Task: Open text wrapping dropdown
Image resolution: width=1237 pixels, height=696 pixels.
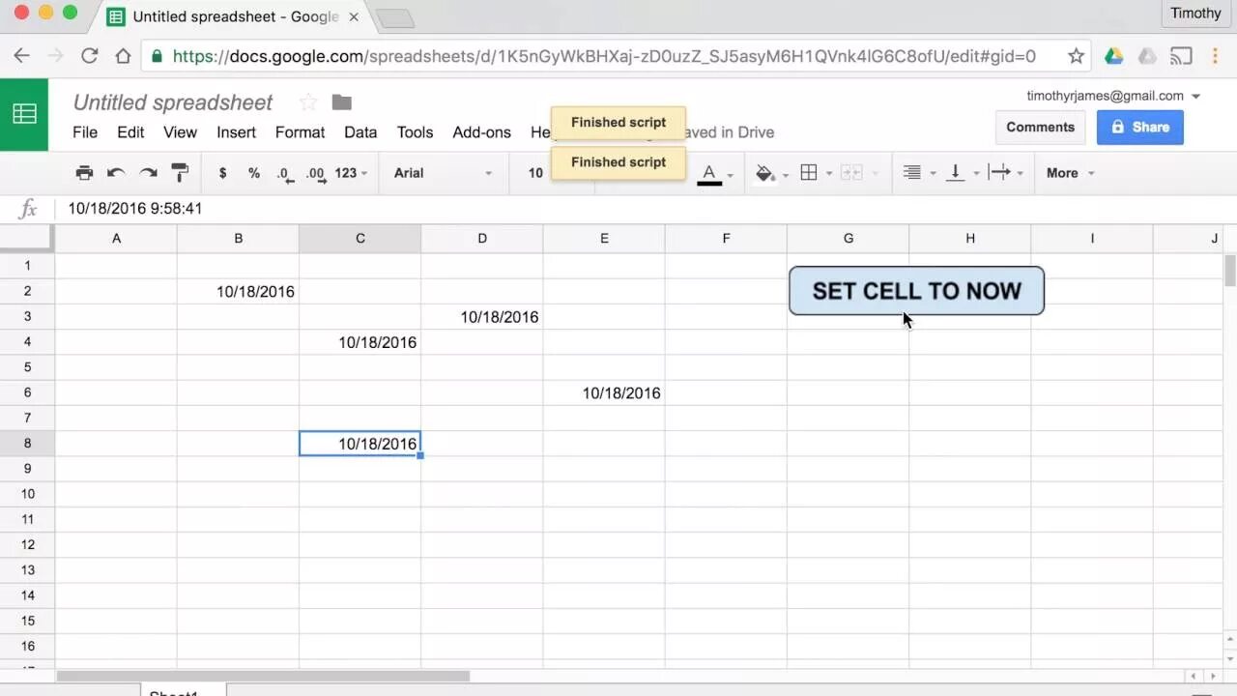Action: click(x=1006, y=173)
